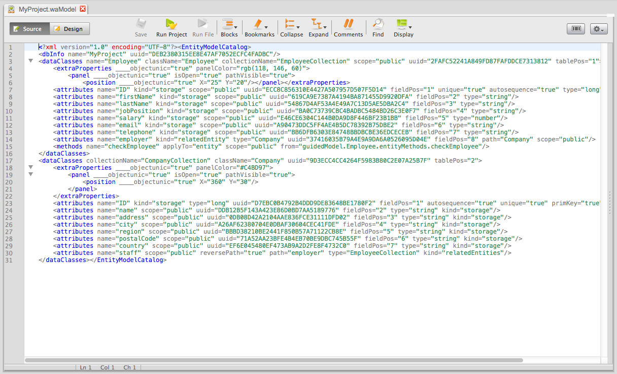Click the Run File icon
This screenshot has height=374, width=617.
[202, 24]
